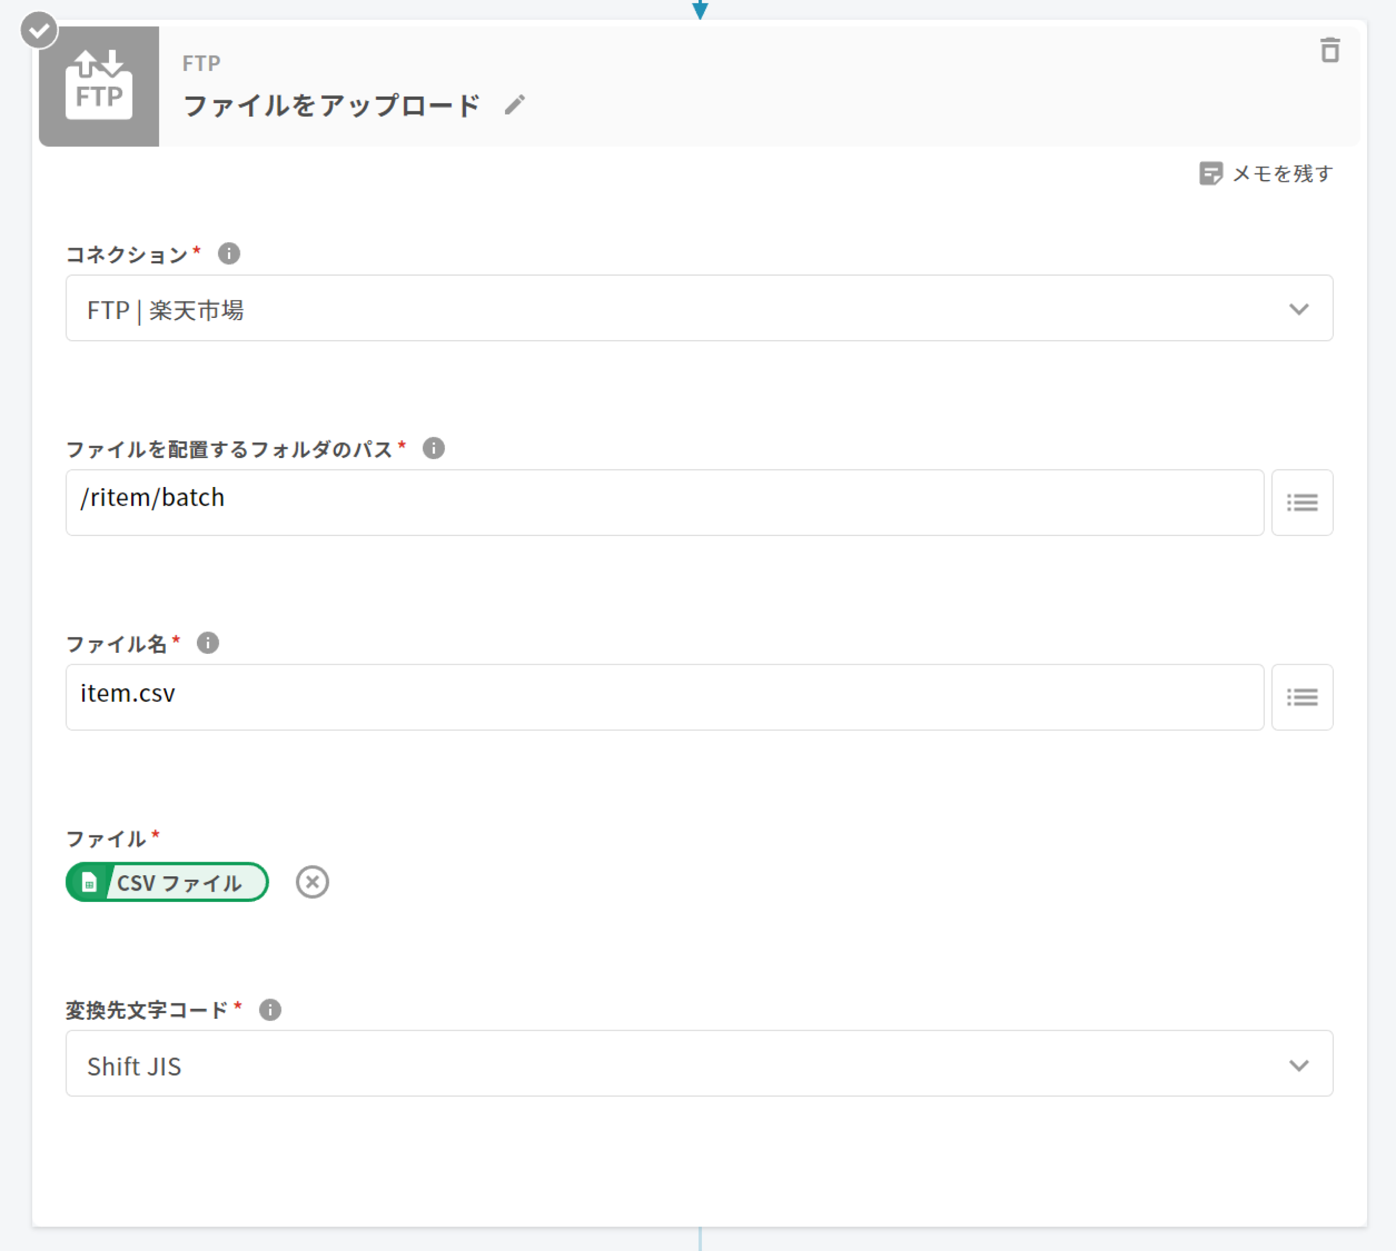Click info icon beside 変換先文字コード

point(270,1010)
